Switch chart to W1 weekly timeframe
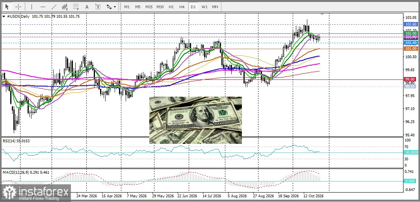Screen dimensions: 420x202 (x=204, y=7)
